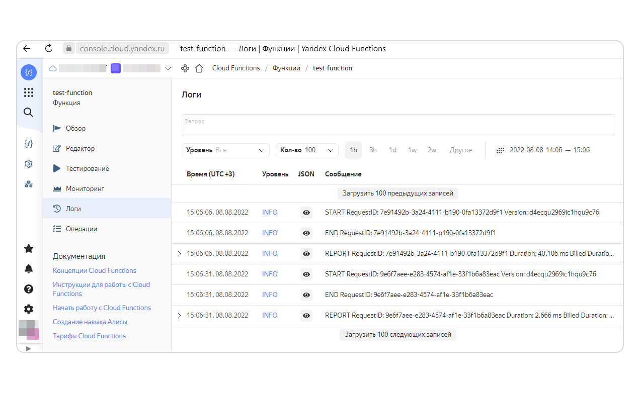Click the hexagon gear icon in left rail
Viewport: 640px width, 393px height.
[29, 164]
